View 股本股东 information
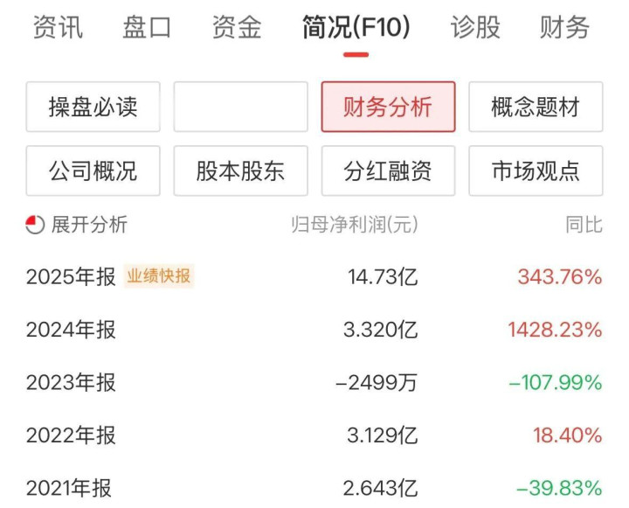Screen dimensions: 629x508 (x=240, y=170)
